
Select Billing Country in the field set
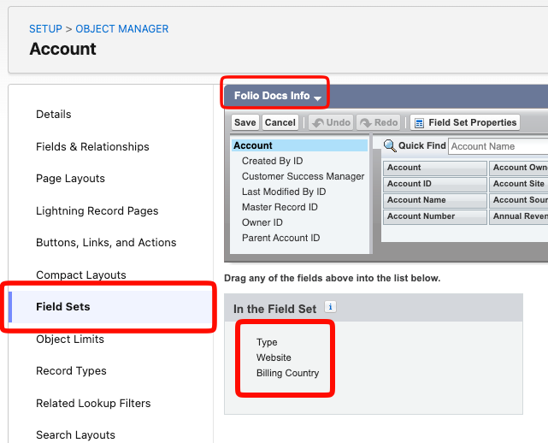coord(287,373)
